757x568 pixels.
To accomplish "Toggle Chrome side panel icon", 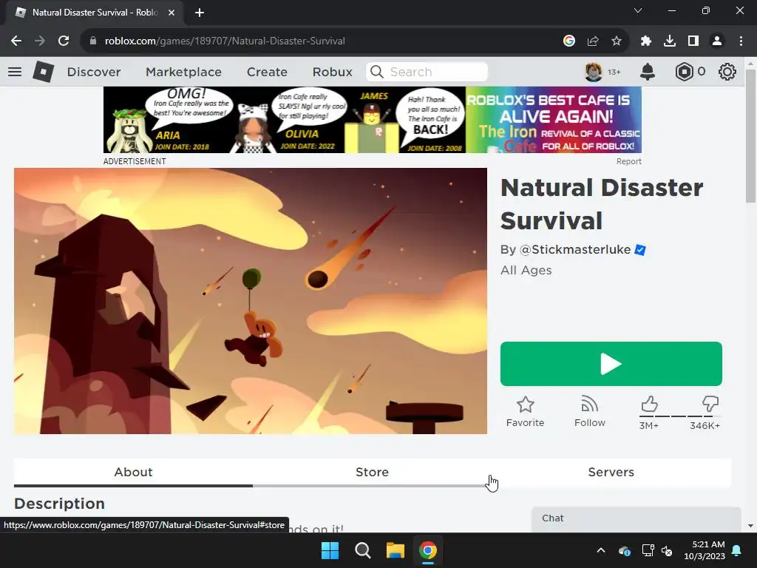I will (693, 41).
